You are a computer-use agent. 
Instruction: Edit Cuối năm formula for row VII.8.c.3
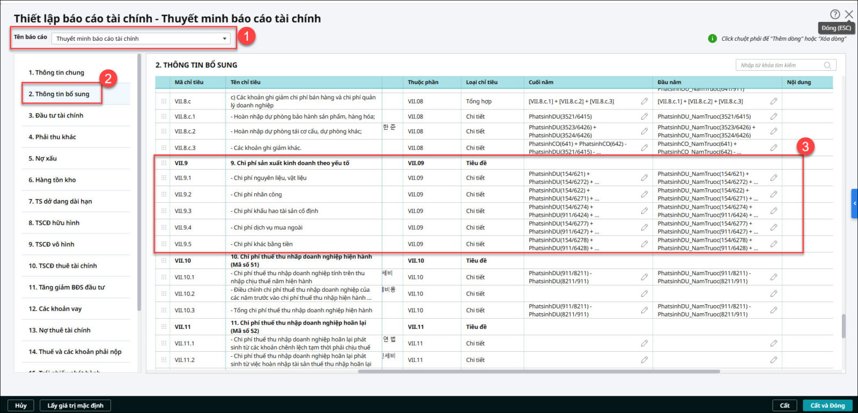[x=644, y=147]
